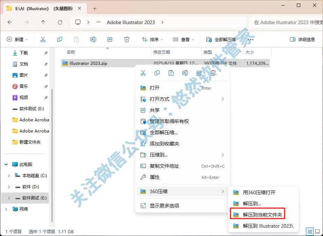The height and width of the screenshot is (236, 323).
Task: Click the Delete trash icon in the toolbar
Action: pos(127,39)
